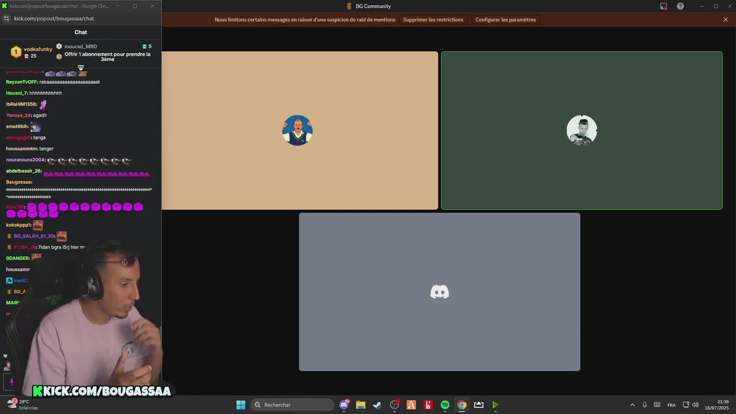Click the silver rank 2 badge
This screenshot has width=736, height=414.
[x=59, y=47]
